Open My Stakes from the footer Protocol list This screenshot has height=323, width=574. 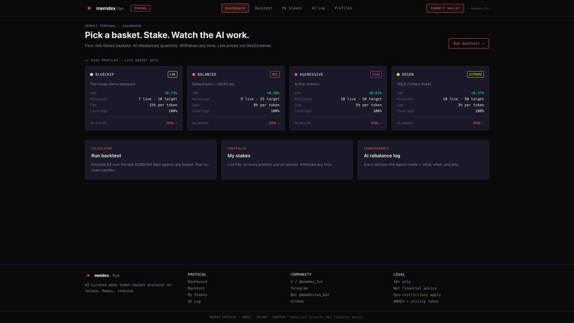pos(197,295)
